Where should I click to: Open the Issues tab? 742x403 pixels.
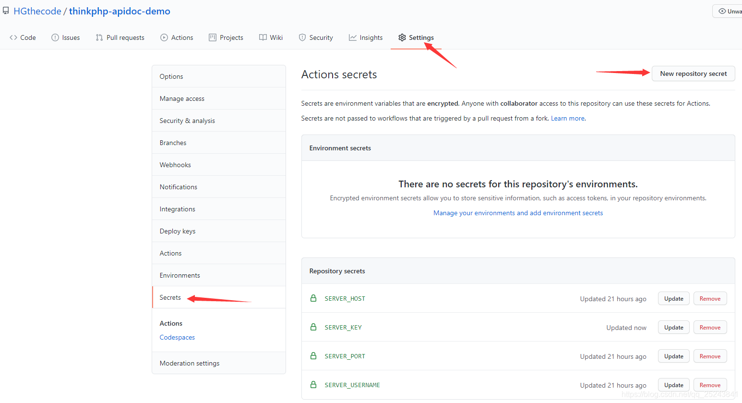pyautogui.click(x=66, y=37)
